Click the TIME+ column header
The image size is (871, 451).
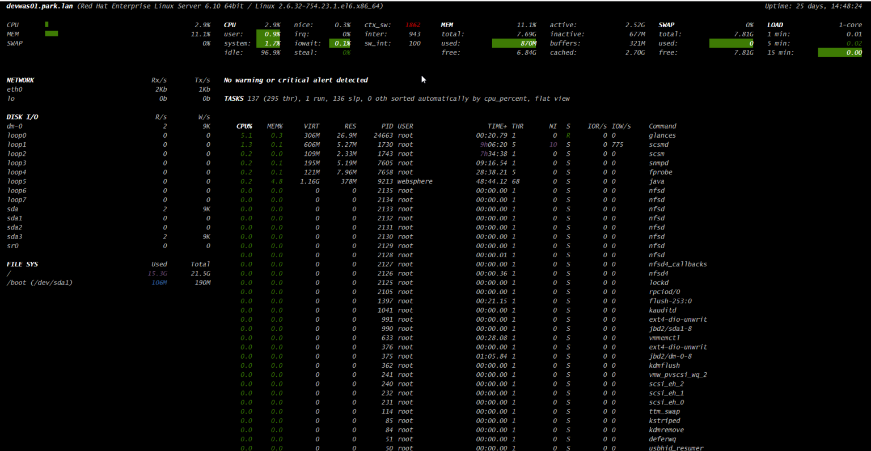497,126
